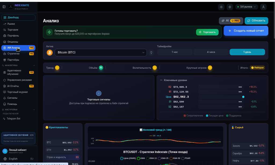Click the Bitcoin coin icon beside asset selector
The width and height of the screenshot is (275, 165).
[x=50, y=53]
